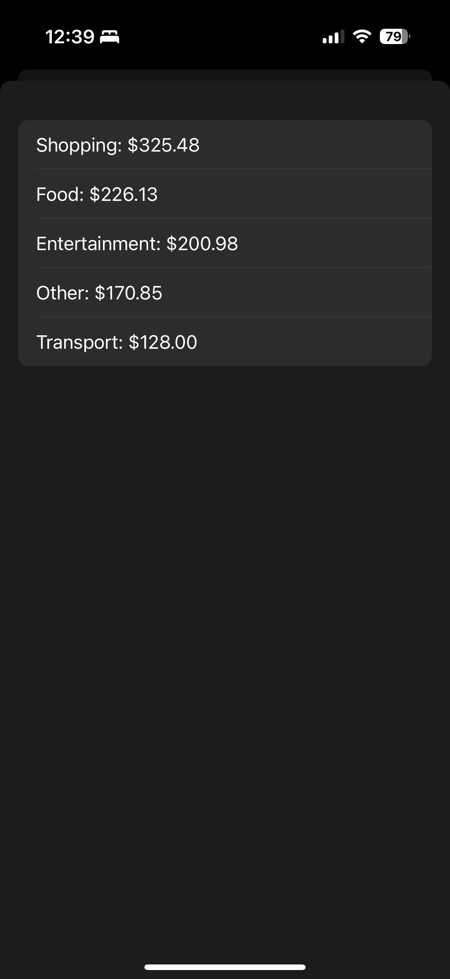Tap the battery percentage number 79
Screen dimensions: 450x979
click(x=393, y=37)
